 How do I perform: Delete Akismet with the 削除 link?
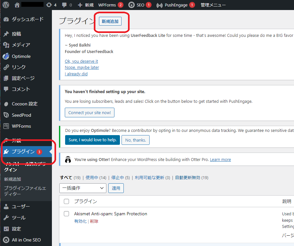(94, 221)
